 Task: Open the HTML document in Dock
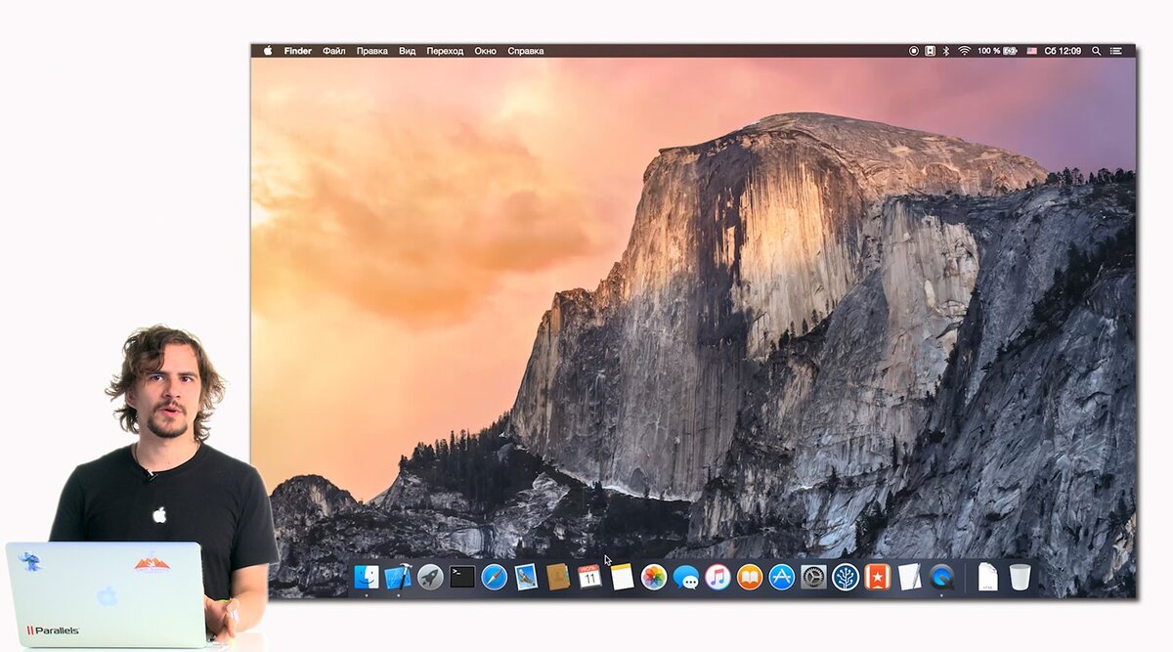coord(987,577)
